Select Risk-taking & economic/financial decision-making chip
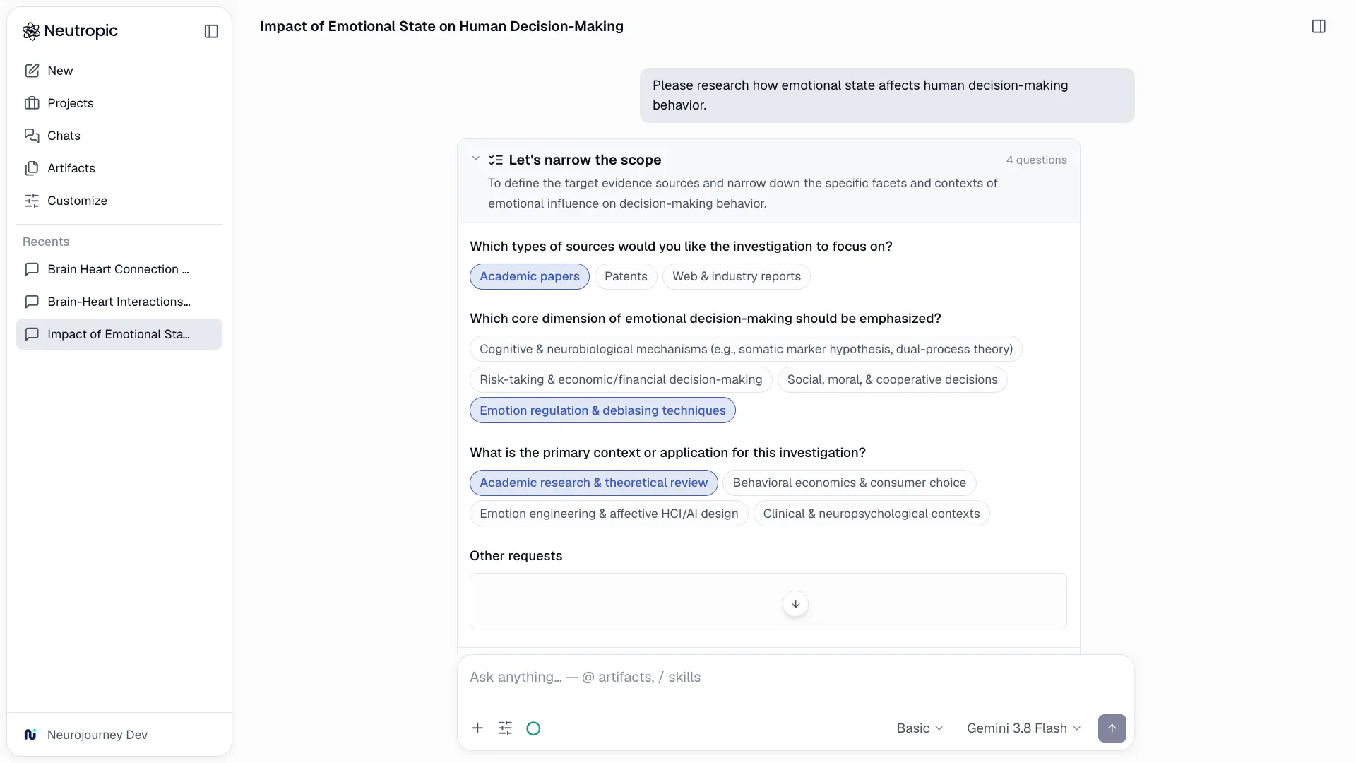The image size is (1356, 763). 621,379
